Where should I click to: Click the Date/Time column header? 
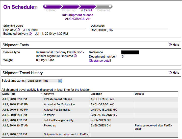click(x=9, y=94)
